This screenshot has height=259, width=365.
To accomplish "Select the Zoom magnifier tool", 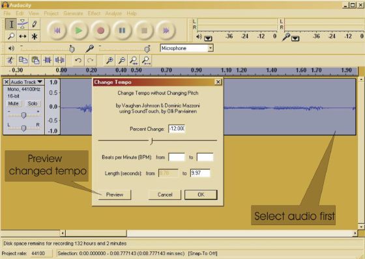I will [x=11, y=36].
